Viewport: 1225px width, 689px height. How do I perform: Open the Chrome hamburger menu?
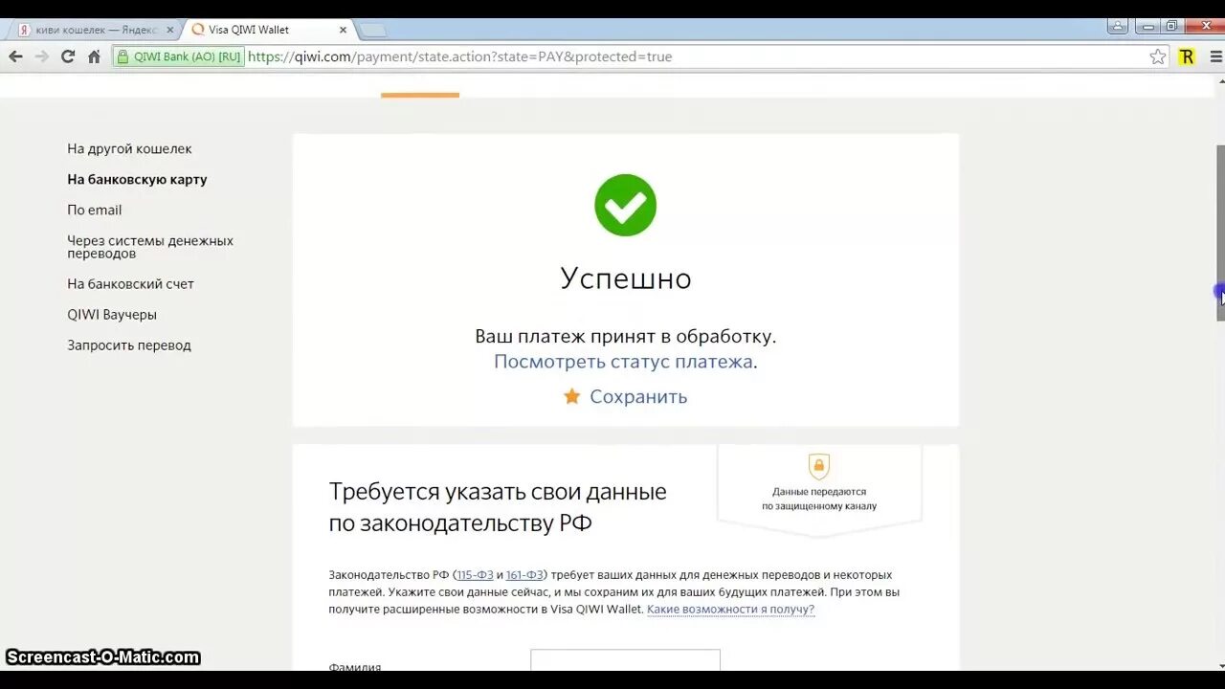1215,56
